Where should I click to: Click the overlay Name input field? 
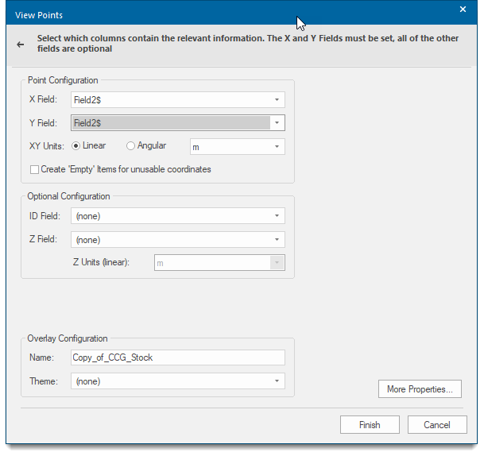pyautogui.click(x=178, y=357)
